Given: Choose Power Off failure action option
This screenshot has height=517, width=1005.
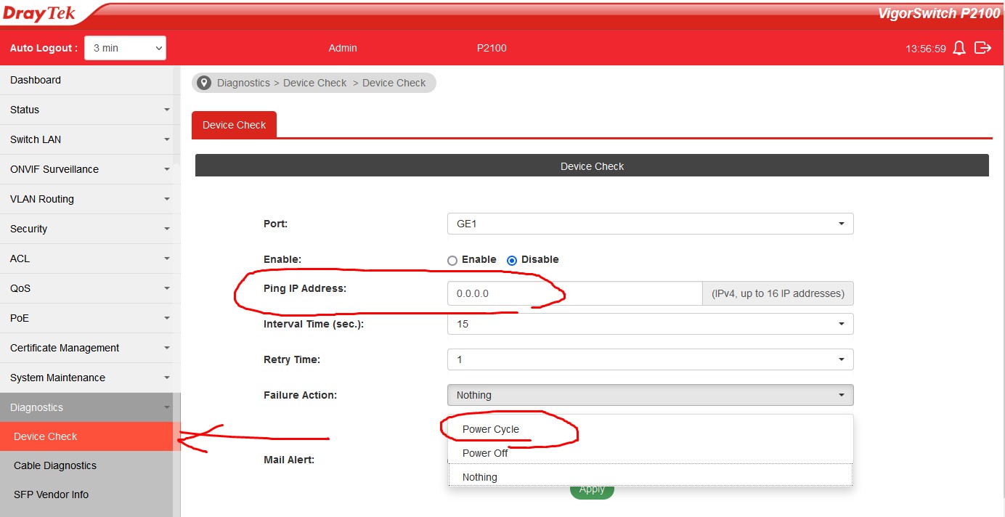Looking at the screenshot, I should click(x=485, y=453).
